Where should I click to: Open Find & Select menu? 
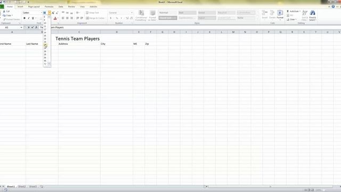[313, 15]
